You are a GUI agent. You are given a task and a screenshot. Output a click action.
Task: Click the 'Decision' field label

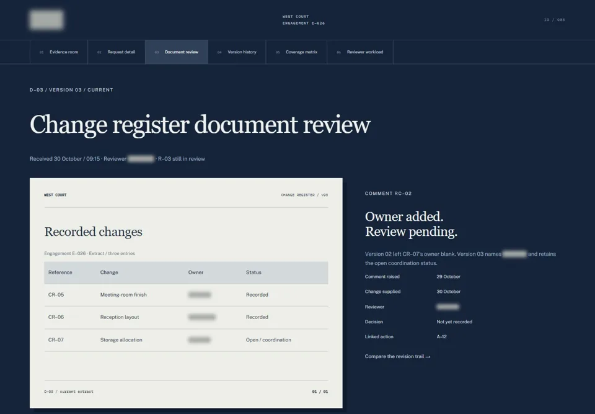[374, 322]
